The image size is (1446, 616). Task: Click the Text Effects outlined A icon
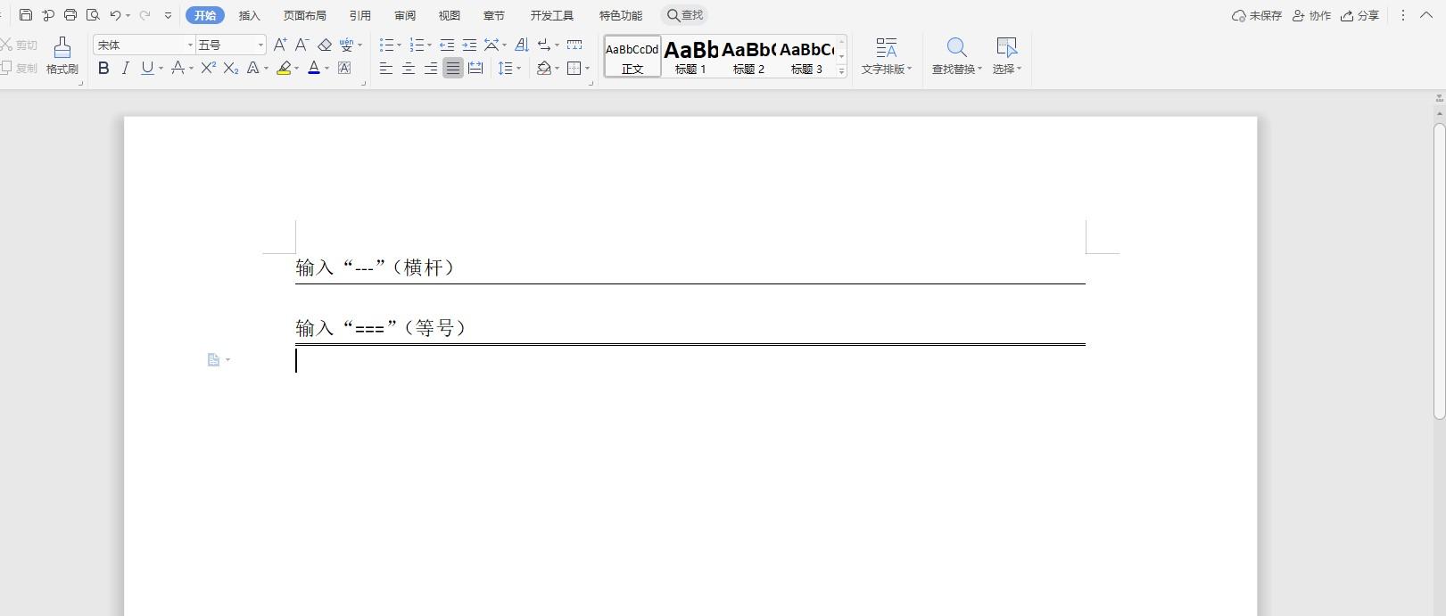pos(253,68)
